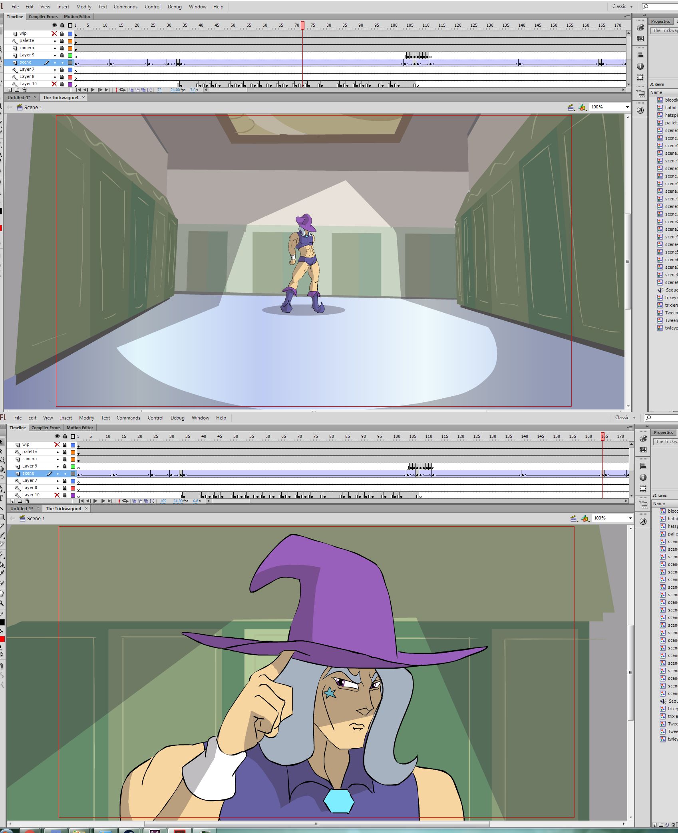Viewport: 678px width, 833px height.
Task: Collapse panel dock double-arrow in top window
Action: (644, 15)
